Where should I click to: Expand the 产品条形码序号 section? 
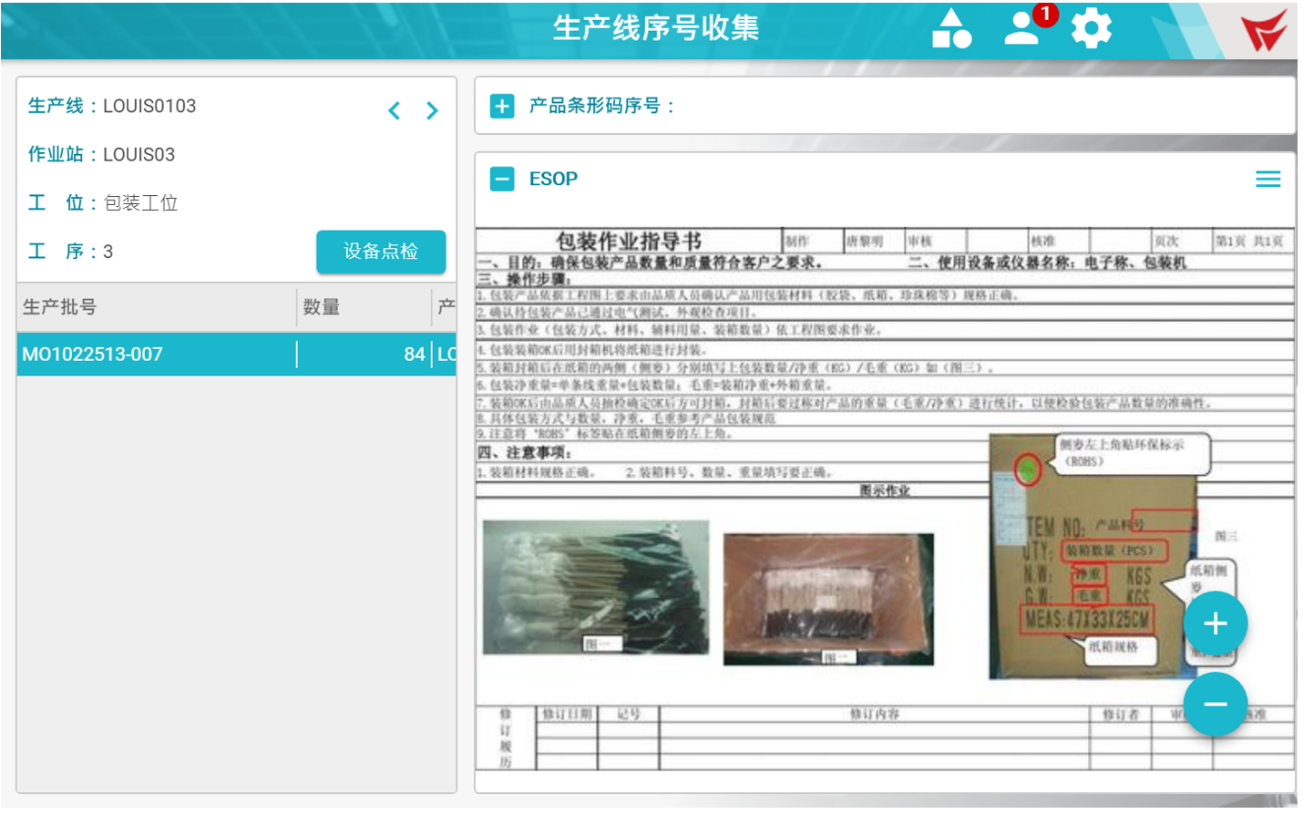point(502,107)
